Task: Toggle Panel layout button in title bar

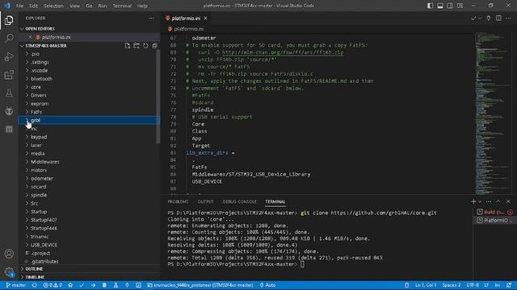Action: (x=439, y=6)
